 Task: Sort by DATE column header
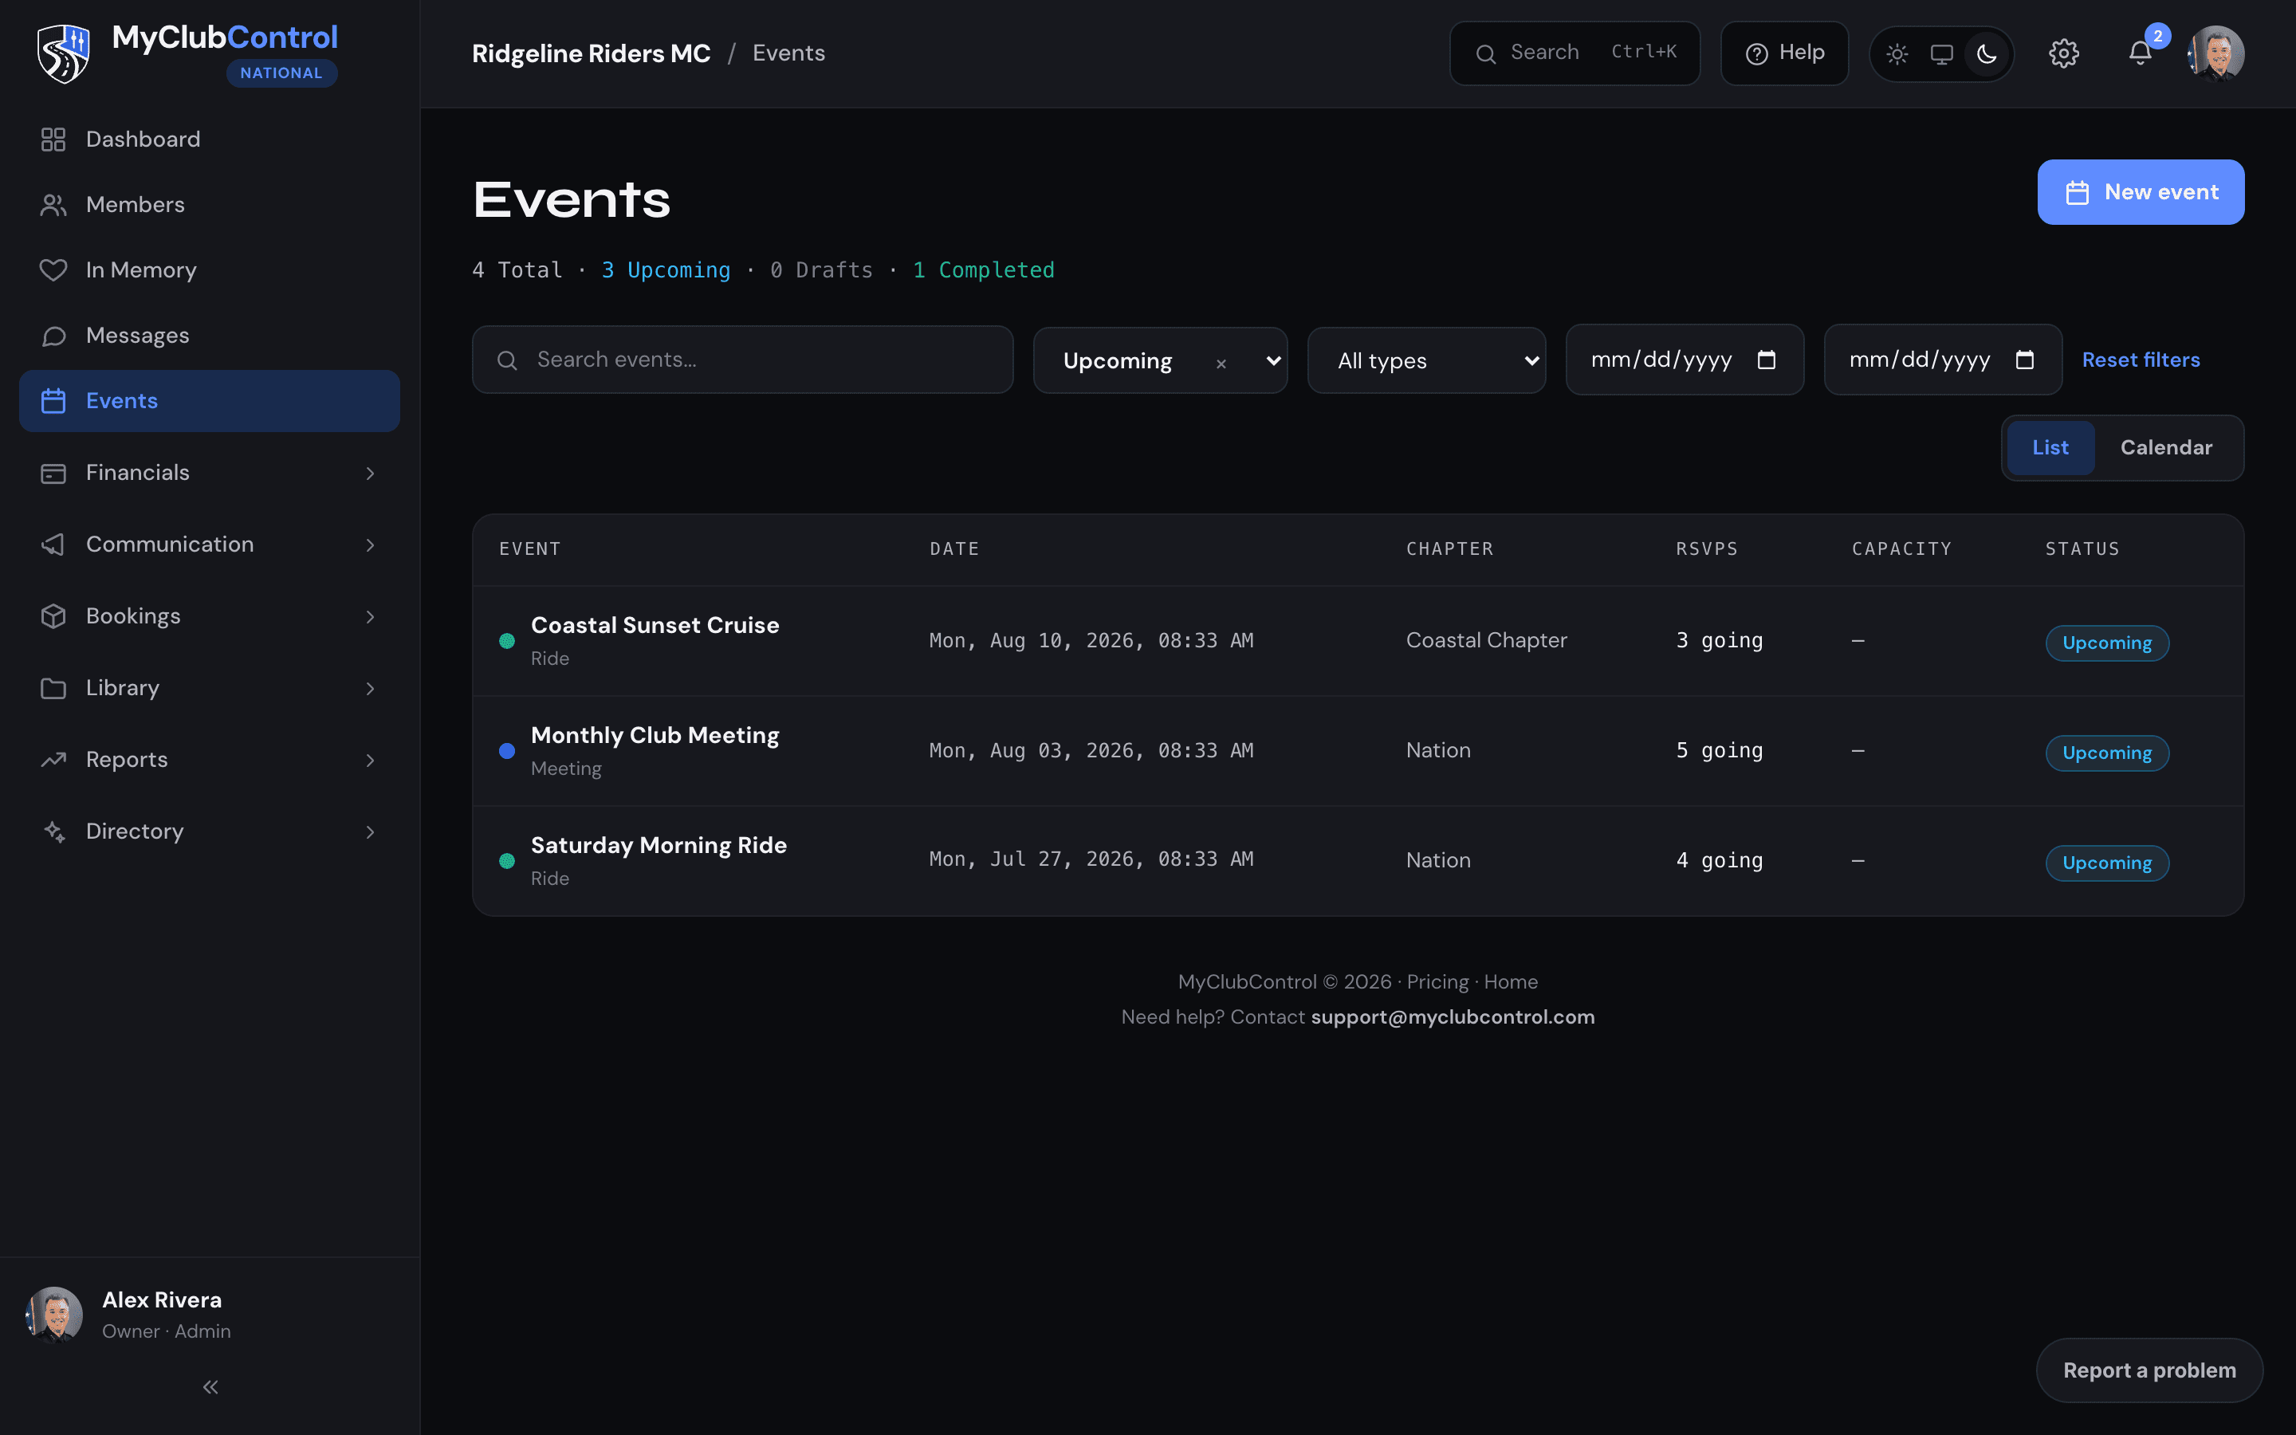[x=953, y=548]
